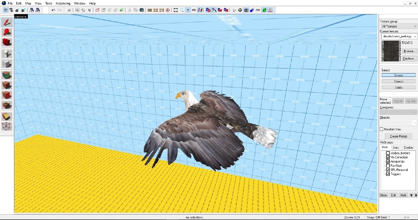Select the Selection tool (red arrow)
The width and height of the screenshot is (418, 220).
(x=7, y=23)
